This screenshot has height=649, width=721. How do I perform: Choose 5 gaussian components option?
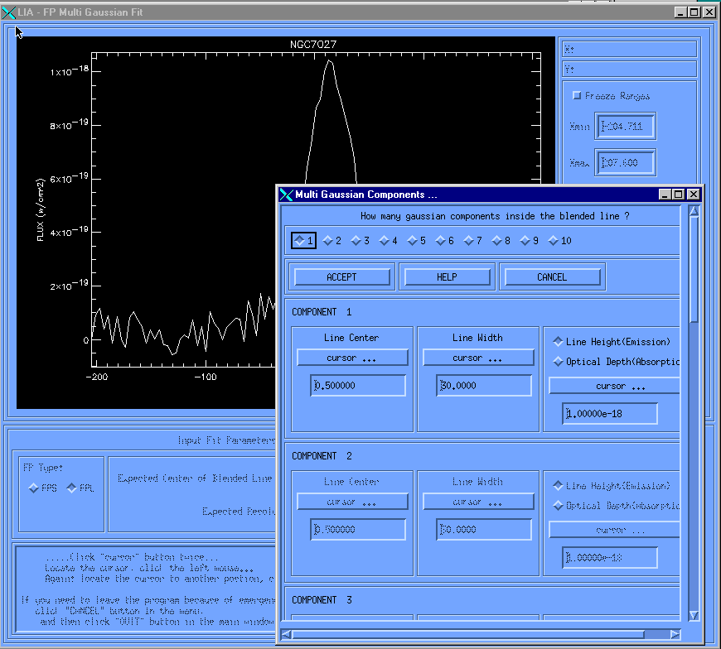(x=412, y=241)
